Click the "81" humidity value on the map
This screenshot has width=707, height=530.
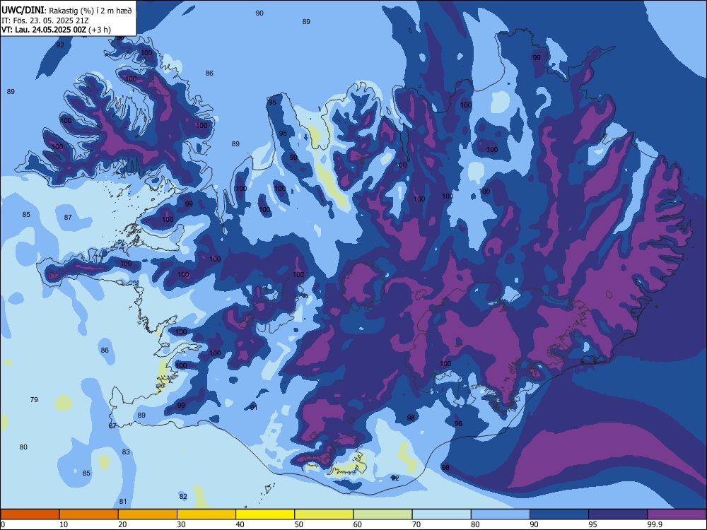pos(123,502)
